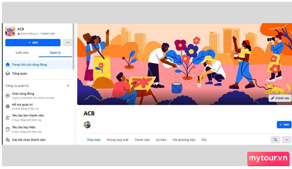The width and height of the screenshot is (292, 169).
Task: Click the Tổng quan layers icon
Action: point(8,73)
